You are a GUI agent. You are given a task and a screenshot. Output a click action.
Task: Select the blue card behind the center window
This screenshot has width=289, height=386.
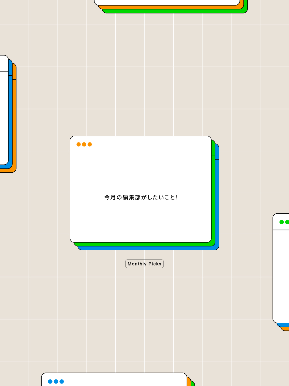coord(217,203)
